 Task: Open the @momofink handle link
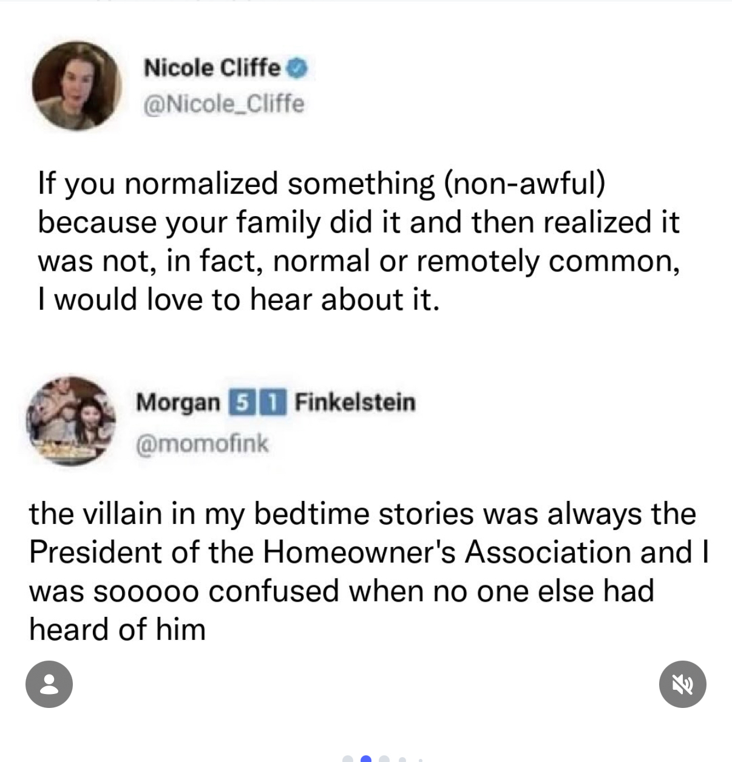202,443
